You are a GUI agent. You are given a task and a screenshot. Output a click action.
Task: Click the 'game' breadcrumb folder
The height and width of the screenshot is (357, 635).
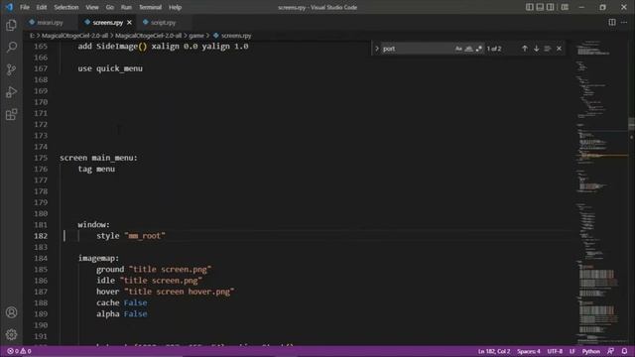[196, 36]
